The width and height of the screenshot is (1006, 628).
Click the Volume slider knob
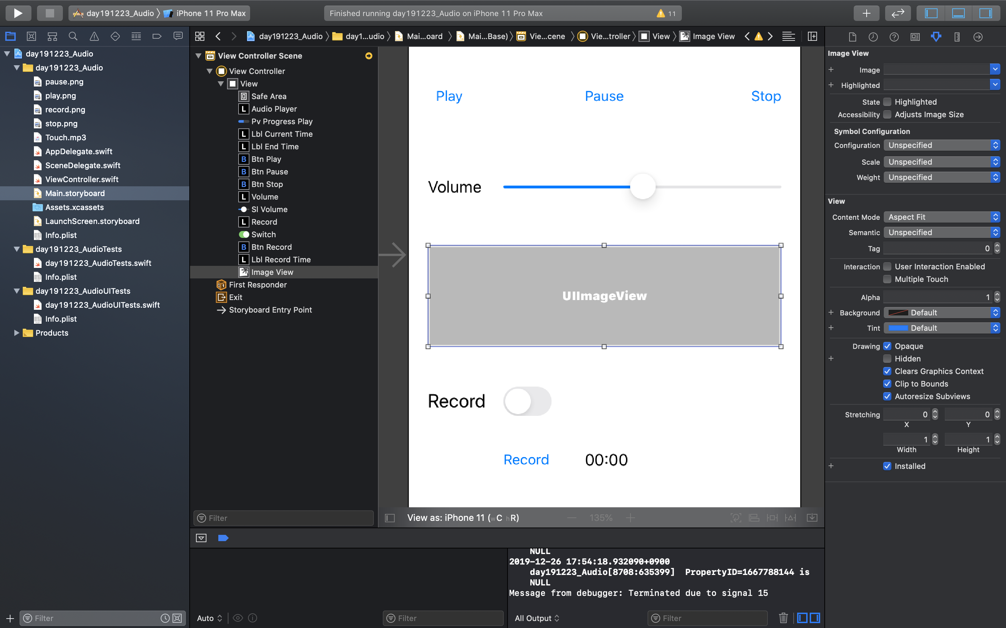point(643,187)
